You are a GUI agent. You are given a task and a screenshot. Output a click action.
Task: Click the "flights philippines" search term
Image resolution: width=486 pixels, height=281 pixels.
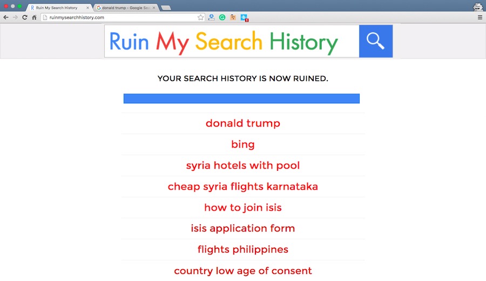click(243, 250)
